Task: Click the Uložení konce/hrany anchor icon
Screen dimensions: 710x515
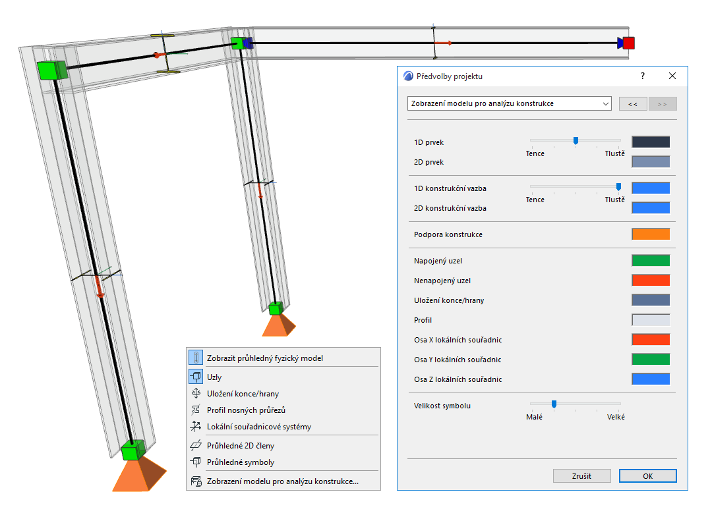Action: pos(196,393)
